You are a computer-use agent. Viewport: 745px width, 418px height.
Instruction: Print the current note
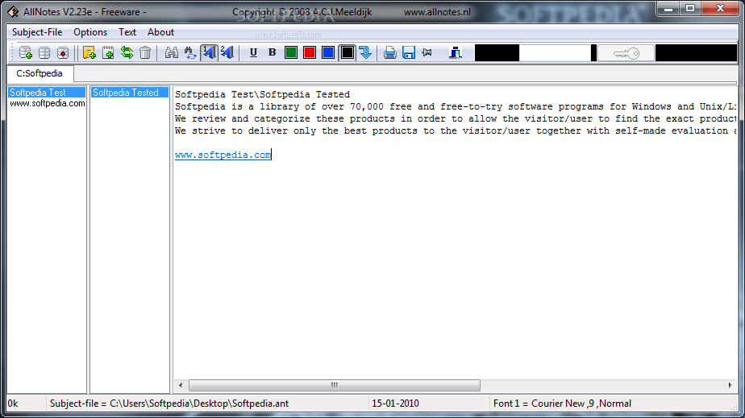coord(390,52)
